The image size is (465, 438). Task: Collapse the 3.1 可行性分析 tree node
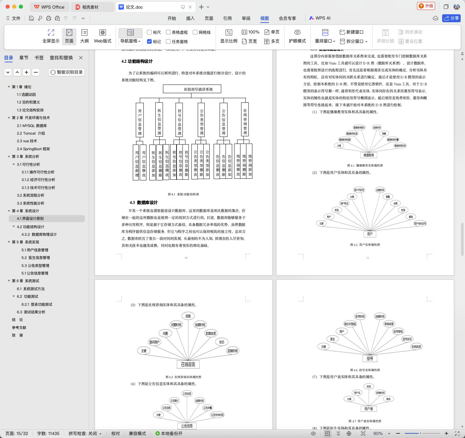[x=14, y=164]
